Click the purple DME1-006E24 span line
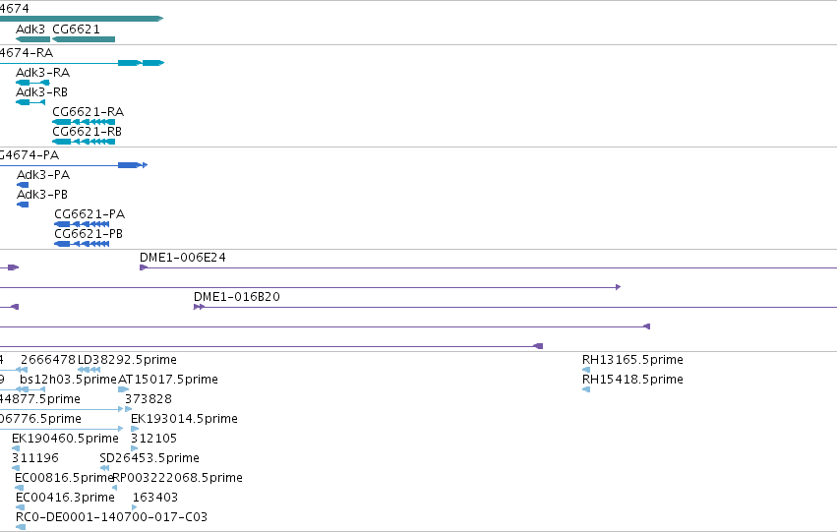This screenshot has height=532, width=837. [489, 267]
